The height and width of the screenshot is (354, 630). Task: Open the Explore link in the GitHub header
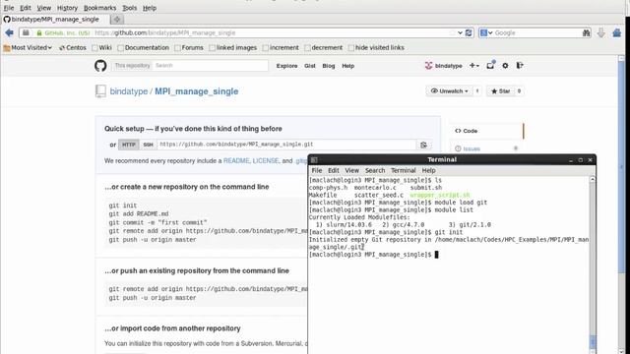286,66
